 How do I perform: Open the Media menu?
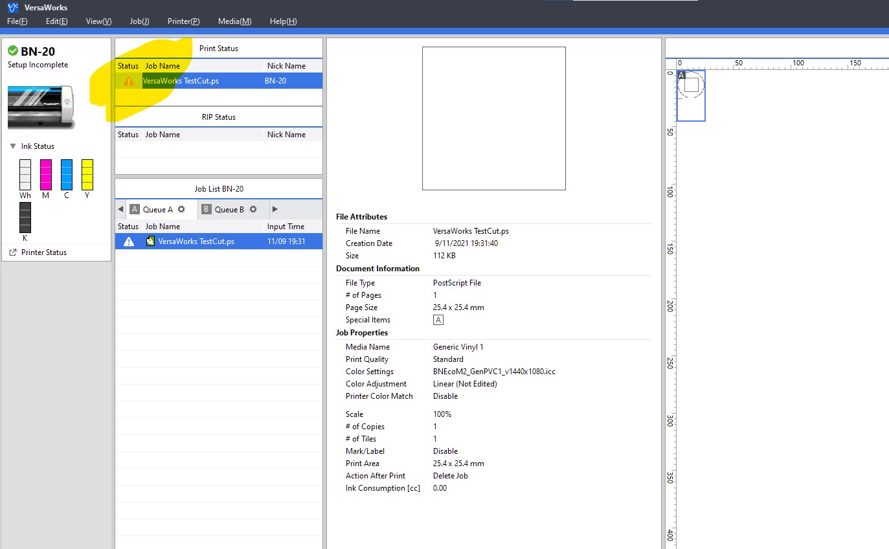tap(235, 21)
